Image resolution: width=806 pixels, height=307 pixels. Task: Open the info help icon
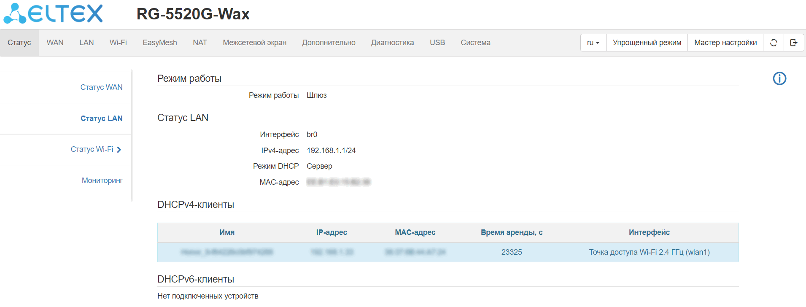click(x=779, y=78)
